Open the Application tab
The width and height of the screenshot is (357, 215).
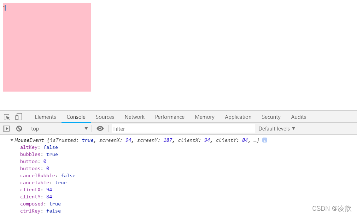click(238, 117)
